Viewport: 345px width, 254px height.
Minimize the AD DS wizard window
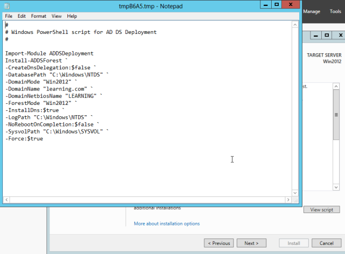(316, 35)
